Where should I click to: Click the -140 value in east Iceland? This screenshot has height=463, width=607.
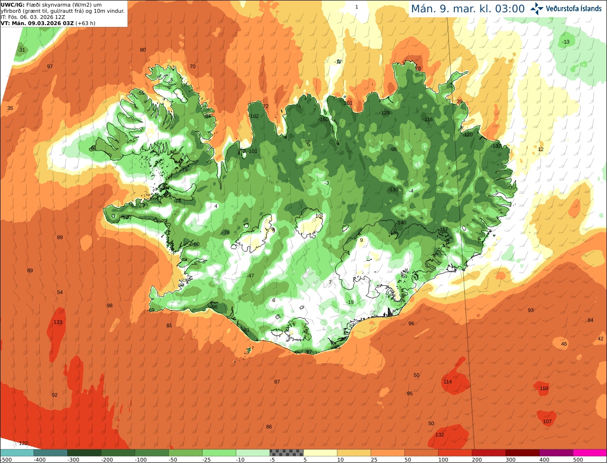(x=401, y=223)
